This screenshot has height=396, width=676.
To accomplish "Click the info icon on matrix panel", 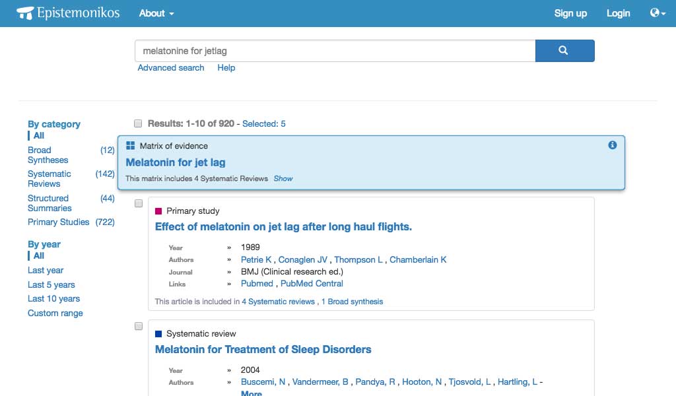I will point(612,145).
